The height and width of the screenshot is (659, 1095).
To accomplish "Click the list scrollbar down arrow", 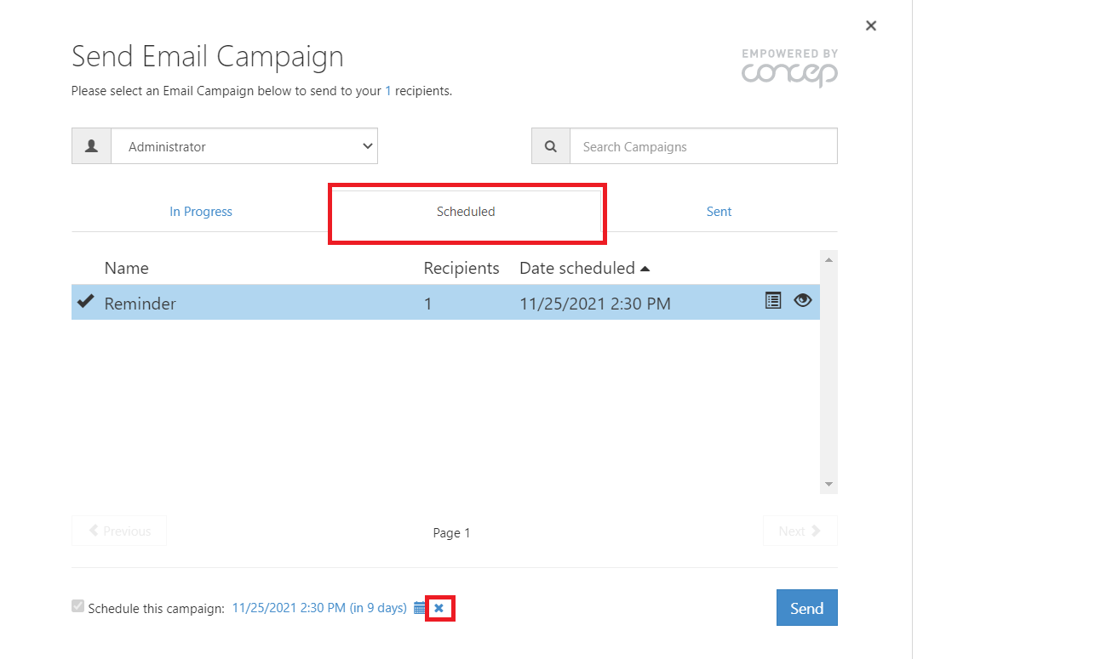I will 828,484.
